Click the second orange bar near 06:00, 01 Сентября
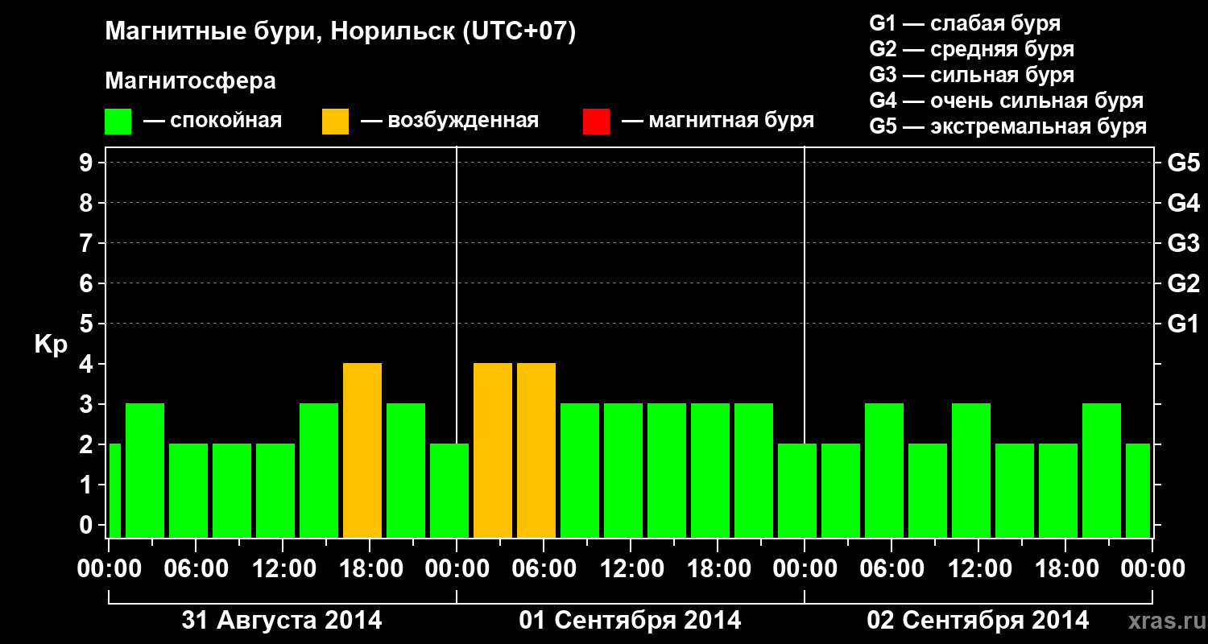The width and height of the screenshot is (1208, 644). [536, 450]
